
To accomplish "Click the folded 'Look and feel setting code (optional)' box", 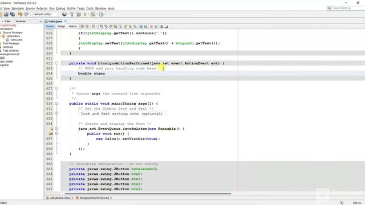I will tap(122, 114).
